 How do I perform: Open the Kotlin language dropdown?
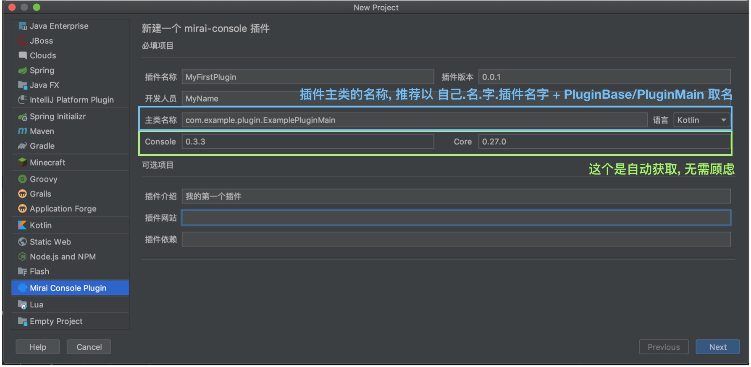pyautogui.click(x=701, y=120)
